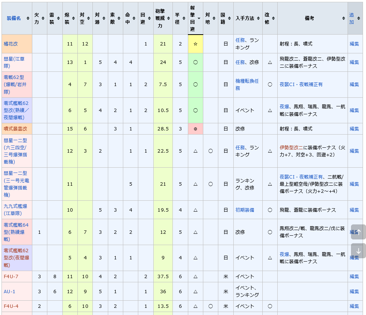Screen dimensions: 366x315
Task: Sort by 命中 column sort arrows
Action: pos(134,18)
